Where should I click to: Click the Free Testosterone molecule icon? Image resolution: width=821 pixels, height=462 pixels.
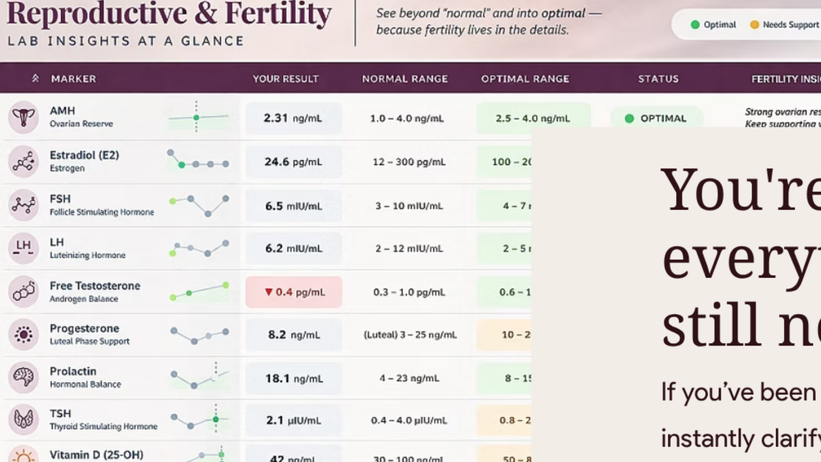click(24, 291)
